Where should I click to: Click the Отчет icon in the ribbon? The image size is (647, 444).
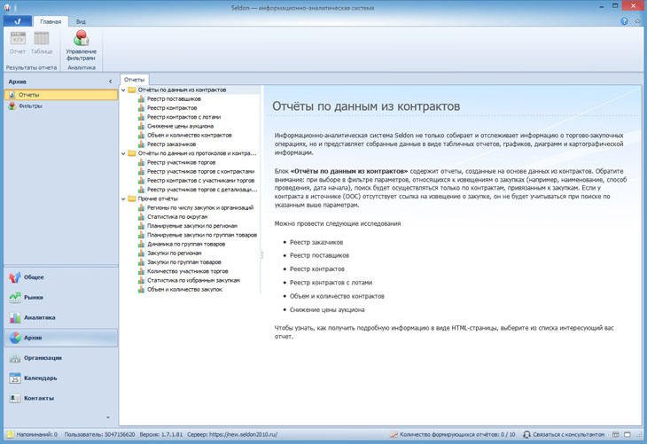coord(18,44)
